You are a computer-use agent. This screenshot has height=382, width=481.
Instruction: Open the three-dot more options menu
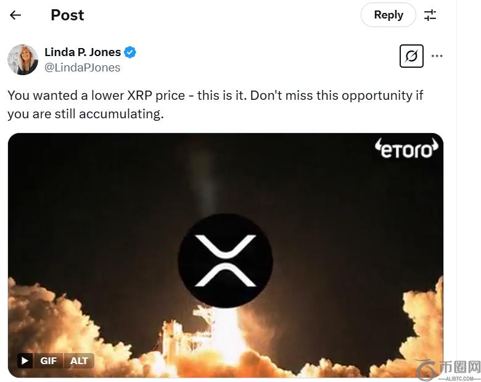pyautogui.click(x=437, y=56)
